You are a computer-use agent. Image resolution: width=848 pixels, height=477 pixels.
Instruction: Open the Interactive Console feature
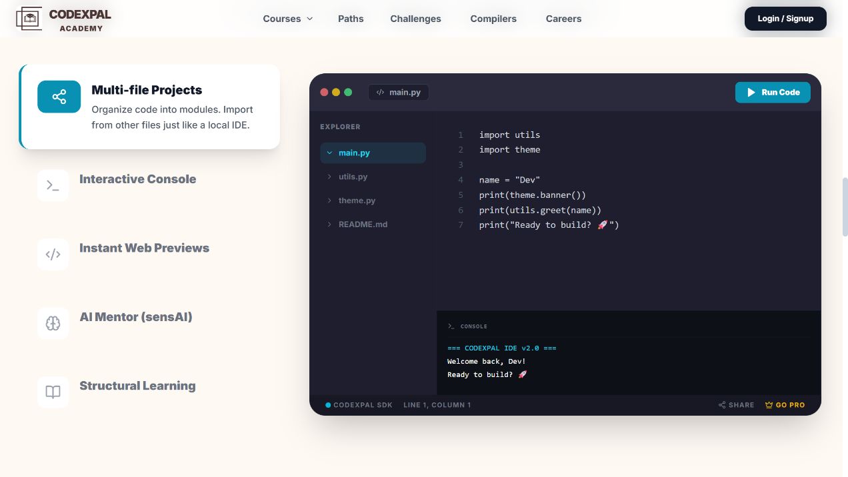pos(150,185)
